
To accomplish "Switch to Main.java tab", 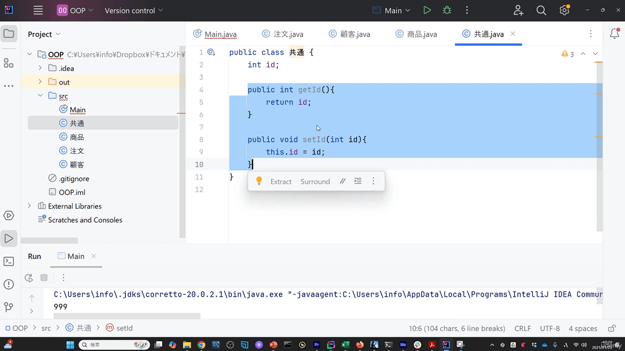I will pyautogui.click(x=215, y=34).
